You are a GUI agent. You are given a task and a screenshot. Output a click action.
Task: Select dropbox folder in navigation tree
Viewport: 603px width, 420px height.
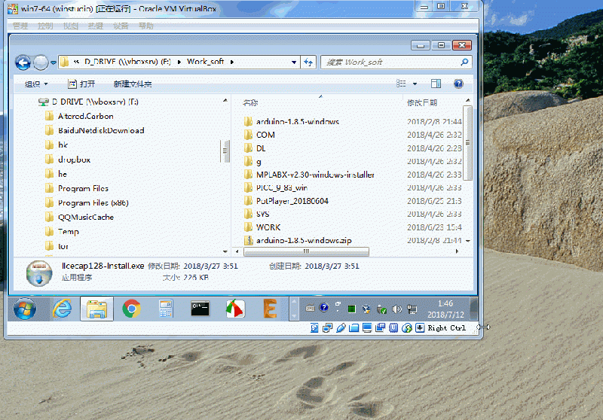coord(68,160)
